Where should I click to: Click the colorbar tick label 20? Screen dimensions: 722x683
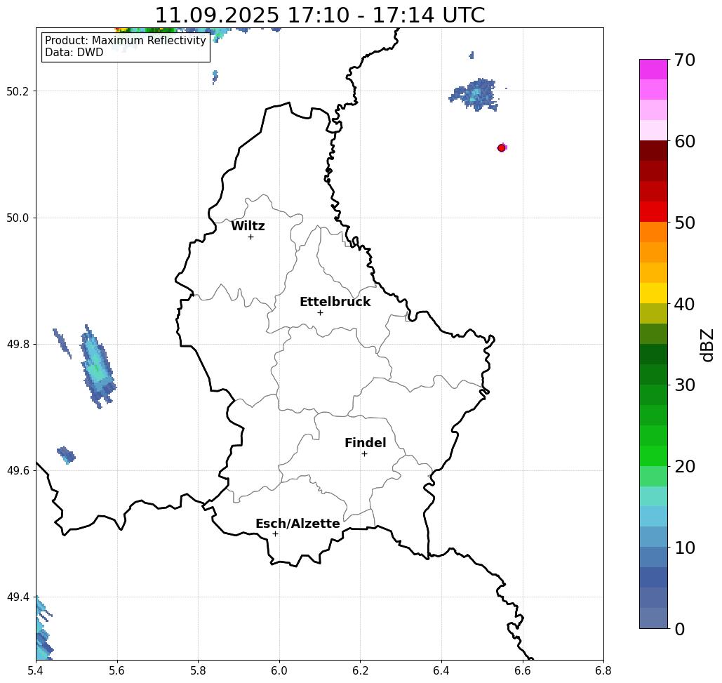pos(685,466)
